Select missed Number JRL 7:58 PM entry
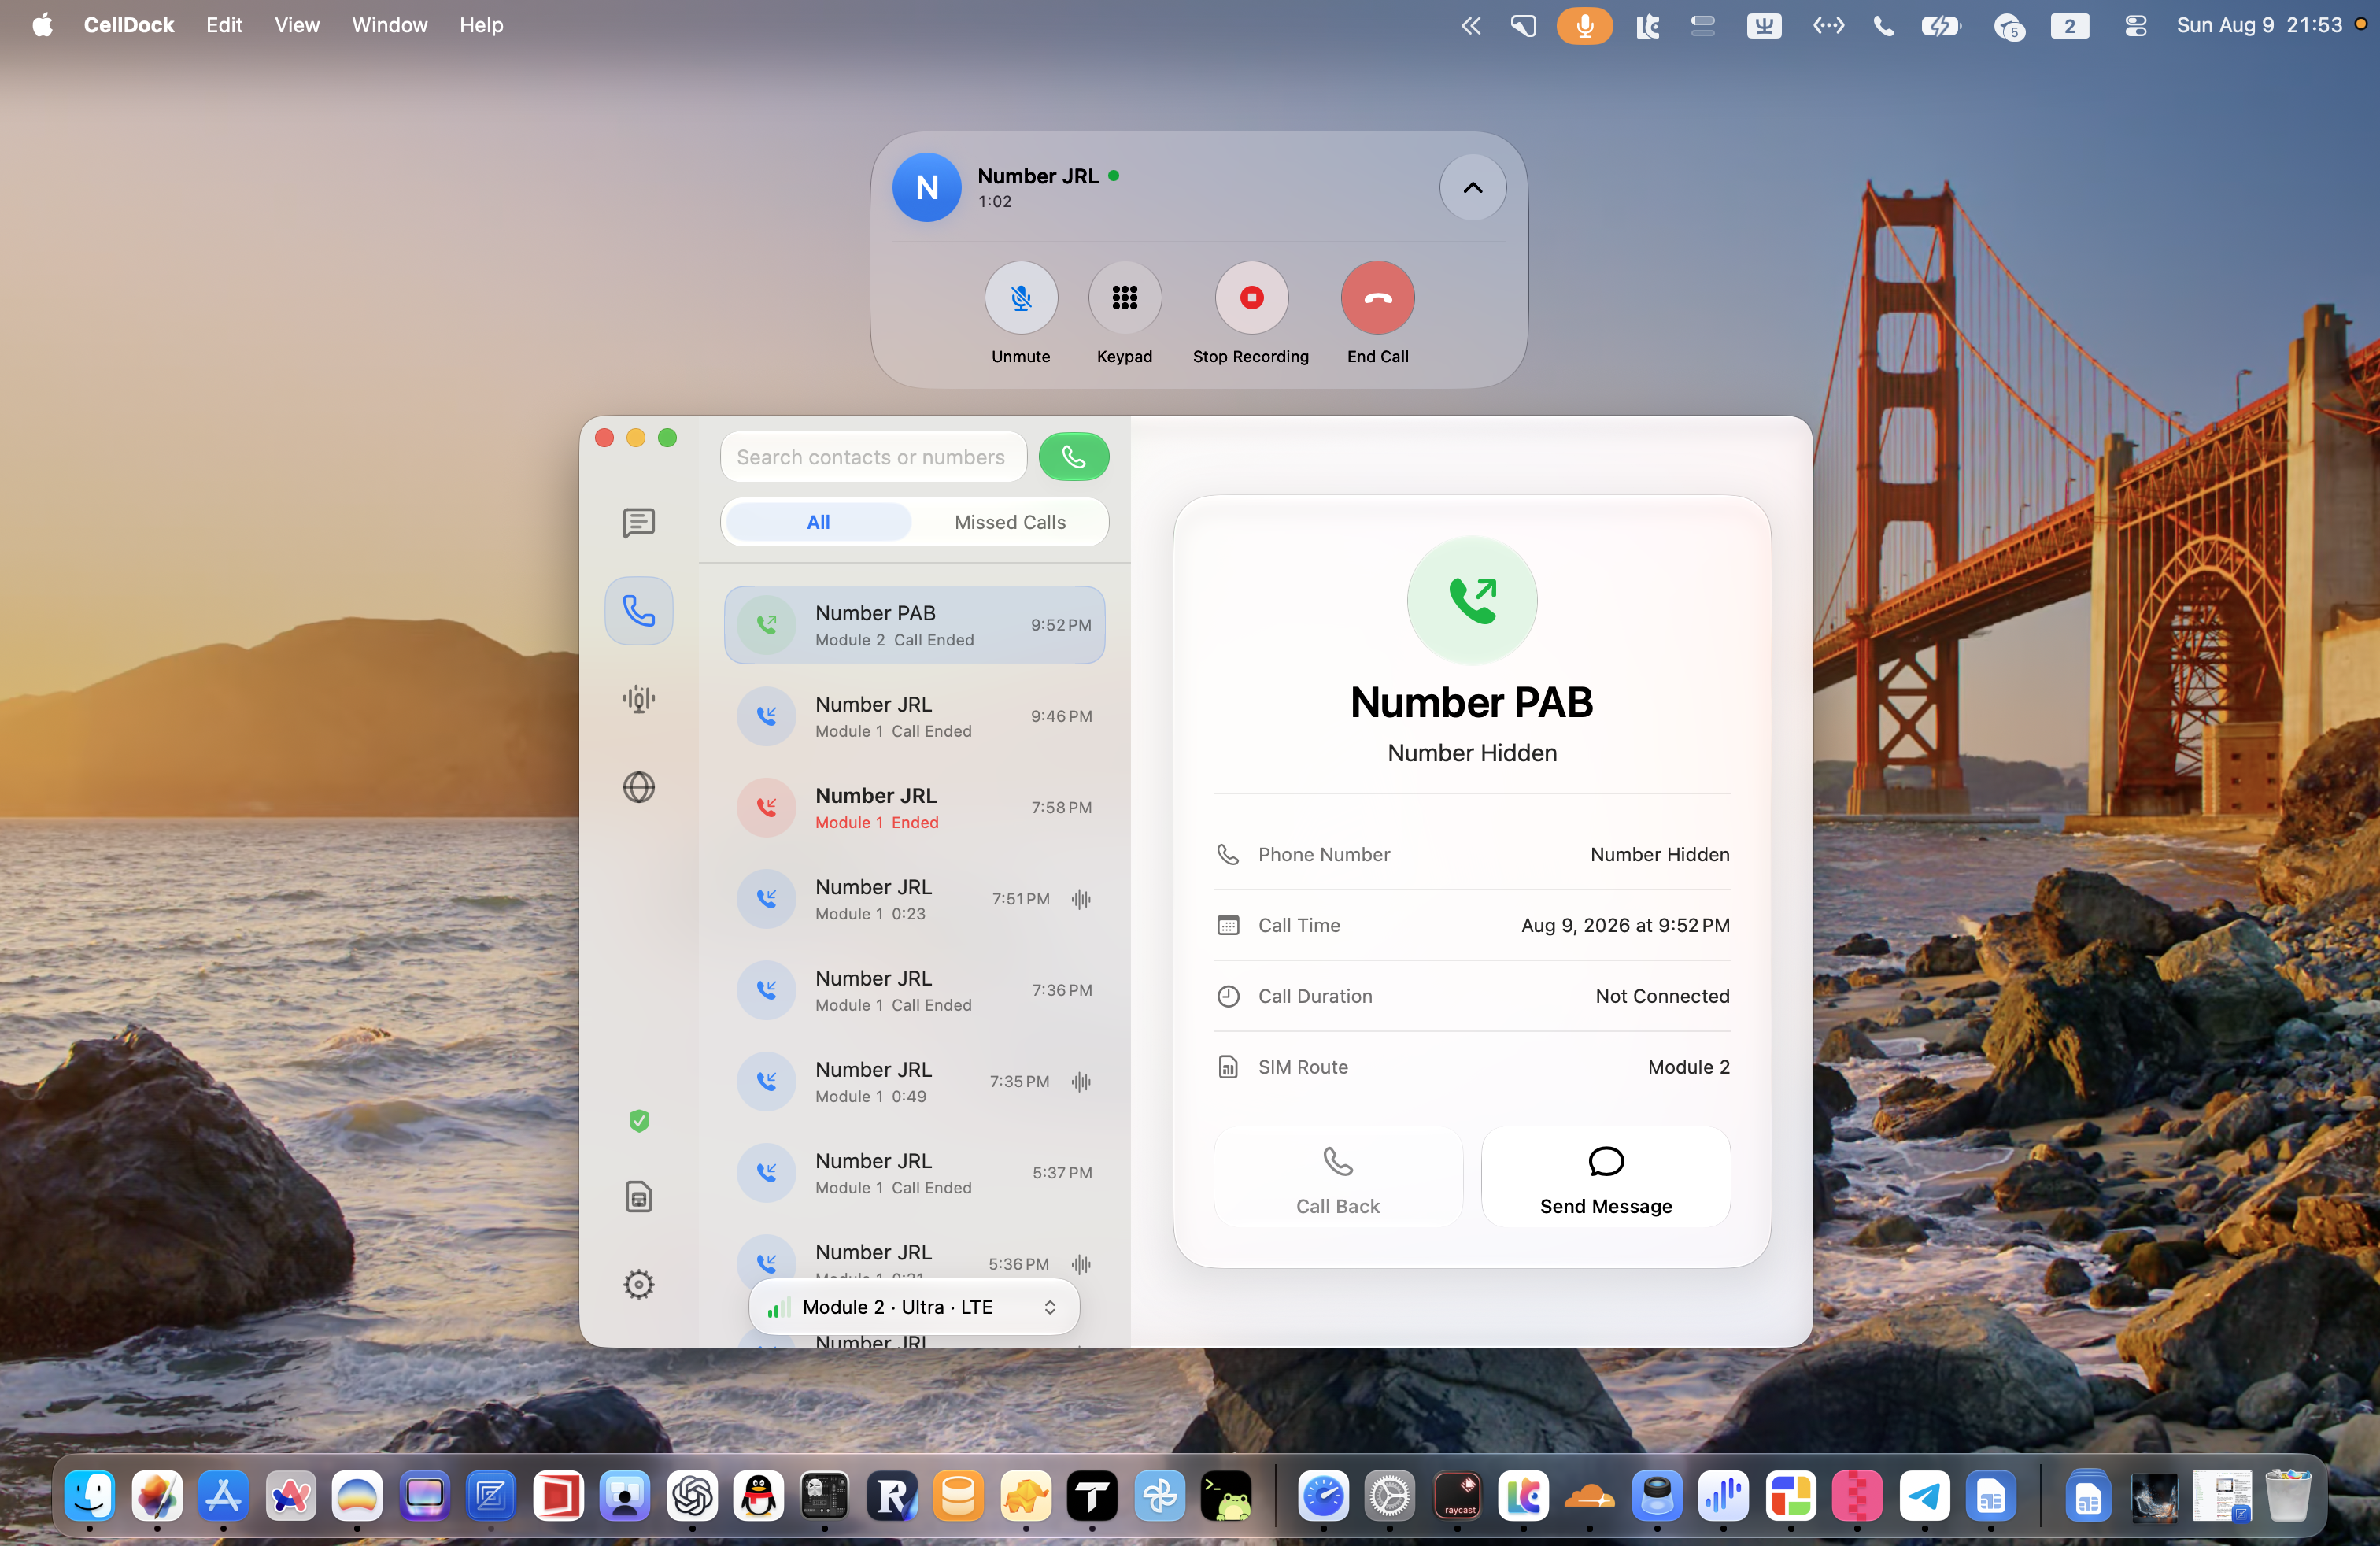This screenshot has width=2380, height=1546. pyautogui.click(x=914, y=807)
